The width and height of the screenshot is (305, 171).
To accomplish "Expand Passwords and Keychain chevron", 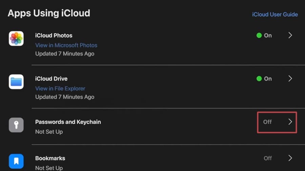I will point(290,122).
